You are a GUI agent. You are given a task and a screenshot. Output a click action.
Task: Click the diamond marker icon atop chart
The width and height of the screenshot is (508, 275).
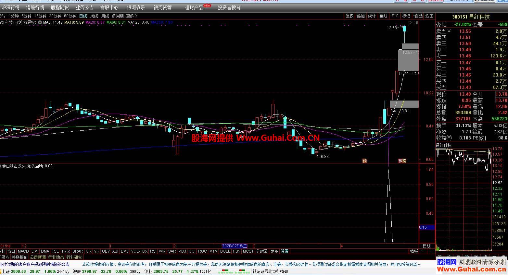410,22
